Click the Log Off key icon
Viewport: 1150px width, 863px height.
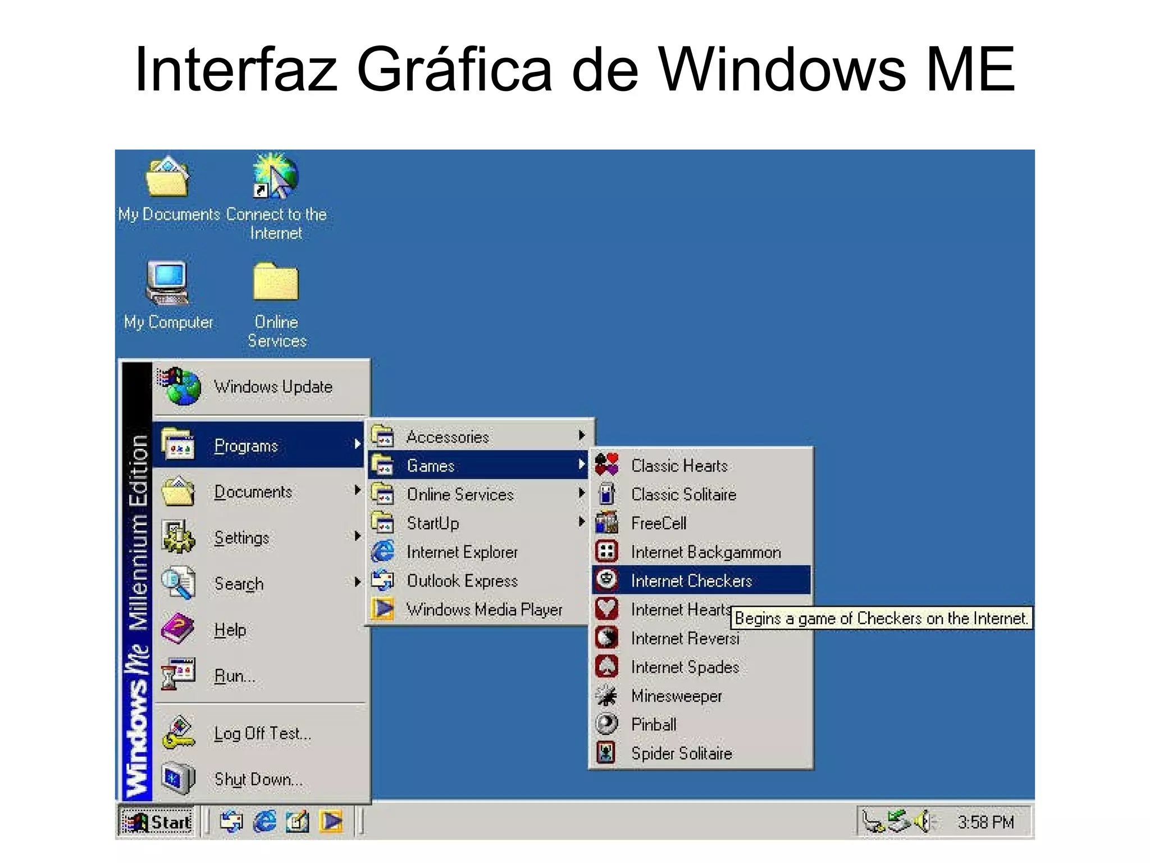[179, 732]
